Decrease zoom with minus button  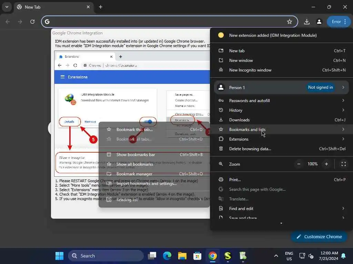(299, 164)
